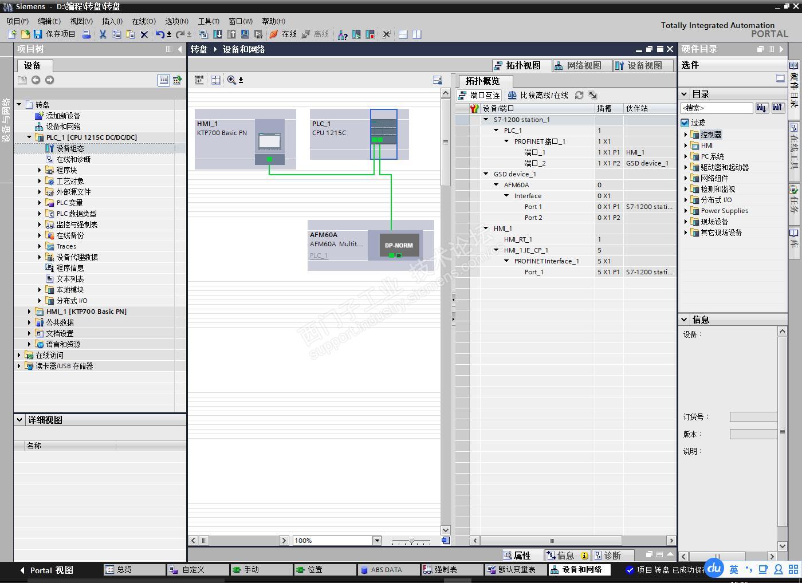Collapse the PLC_1 [CPU 1215C DC/DC/DC] node
The image size is (802, 583).
(x=29, y=137)
